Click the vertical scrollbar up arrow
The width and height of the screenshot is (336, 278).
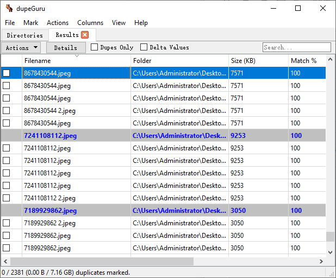(x=330, y=59)
